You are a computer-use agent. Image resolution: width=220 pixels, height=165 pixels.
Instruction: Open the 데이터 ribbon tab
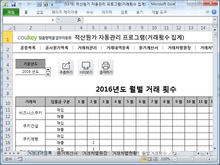point(107,12)
